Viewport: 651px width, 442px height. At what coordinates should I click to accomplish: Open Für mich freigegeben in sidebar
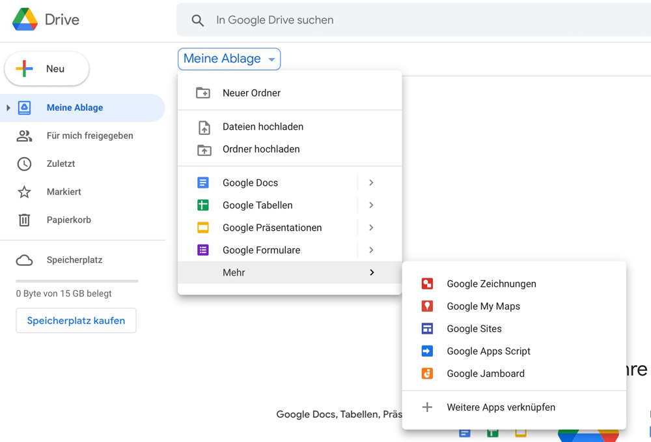pos(82,136)
